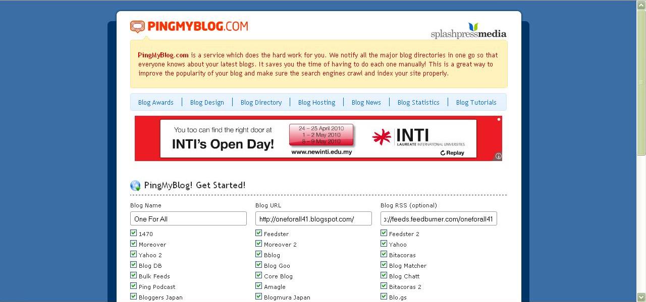Uncheck the Bitacoras checkbox
The height and width of the screenshot is (302, 646).
[384, 254]
